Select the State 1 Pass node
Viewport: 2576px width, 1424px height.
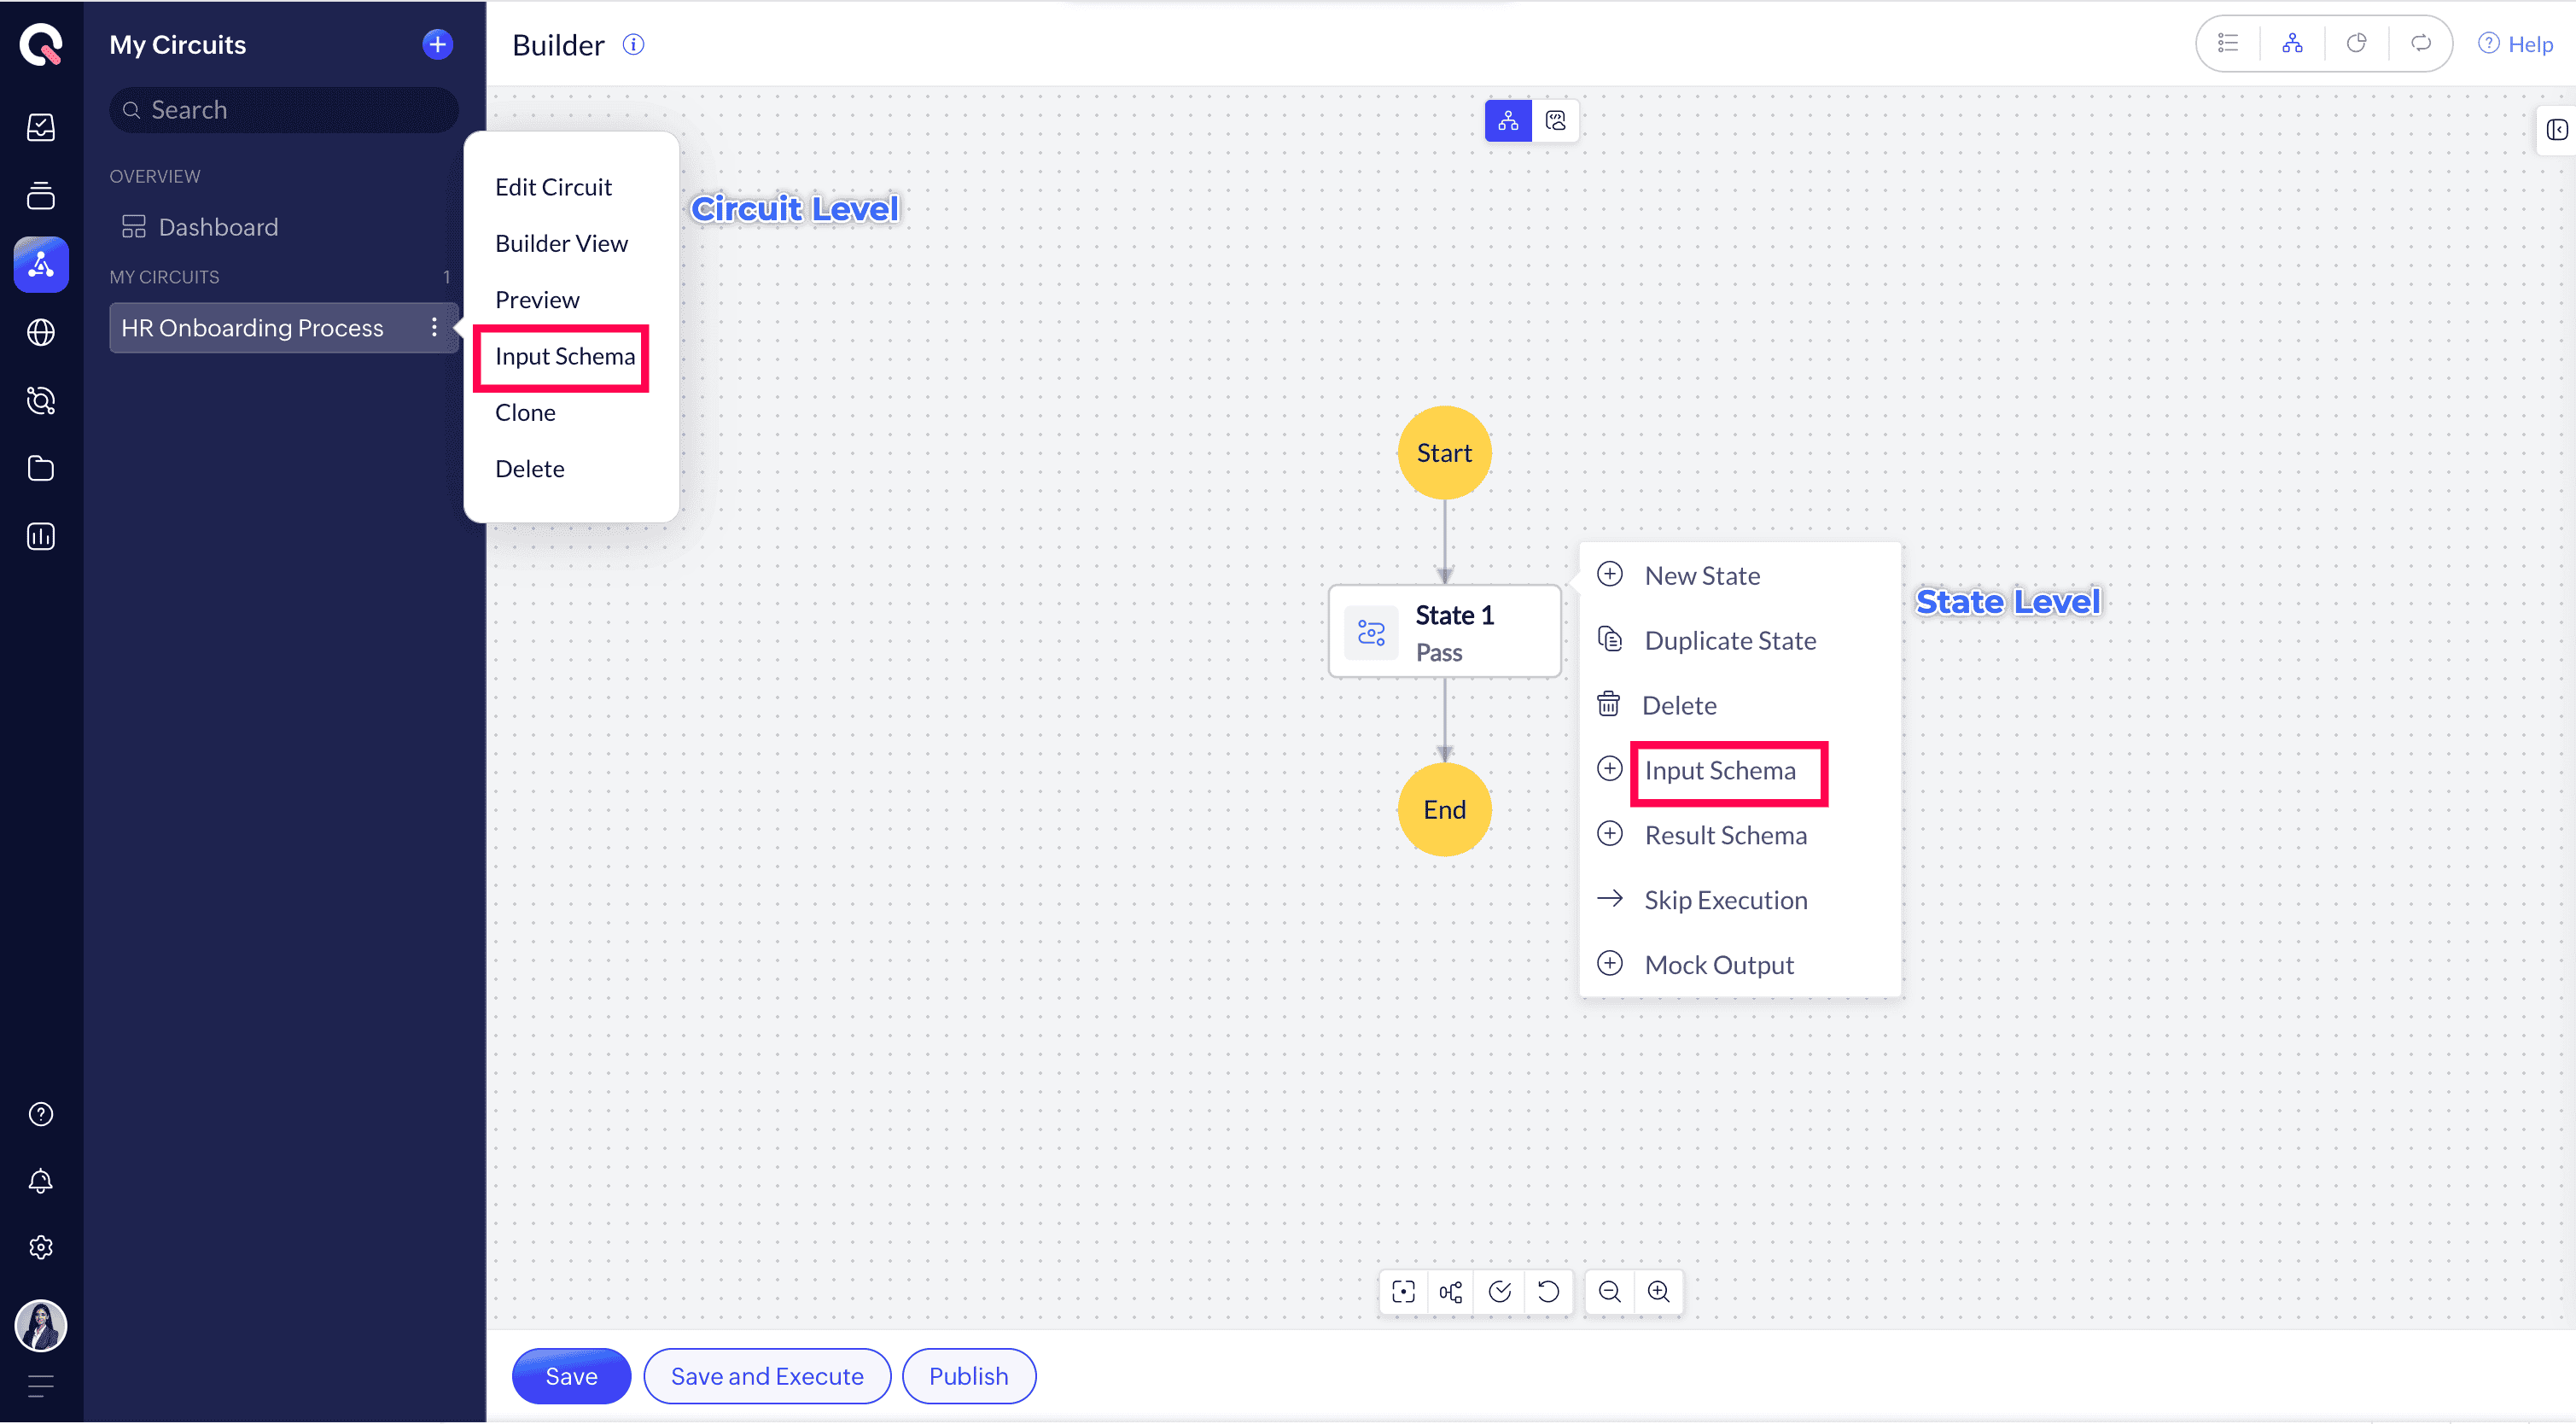[1444, 632]
